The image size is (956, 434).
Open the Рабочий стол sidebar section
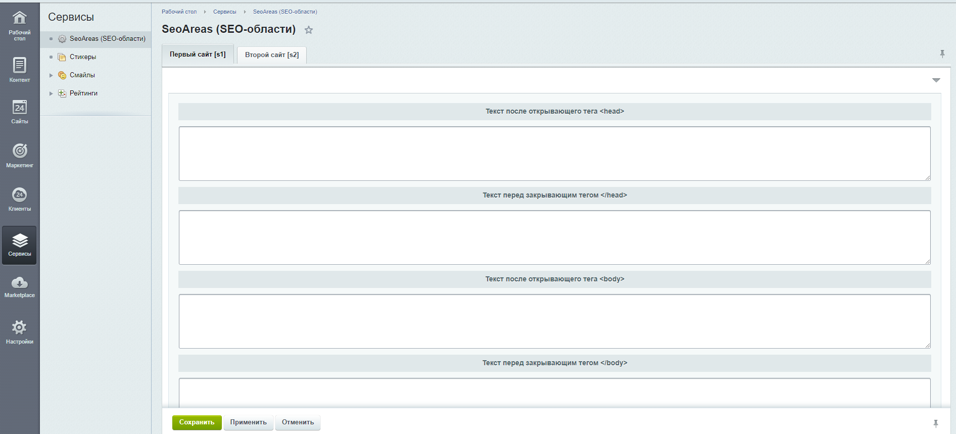20,25
